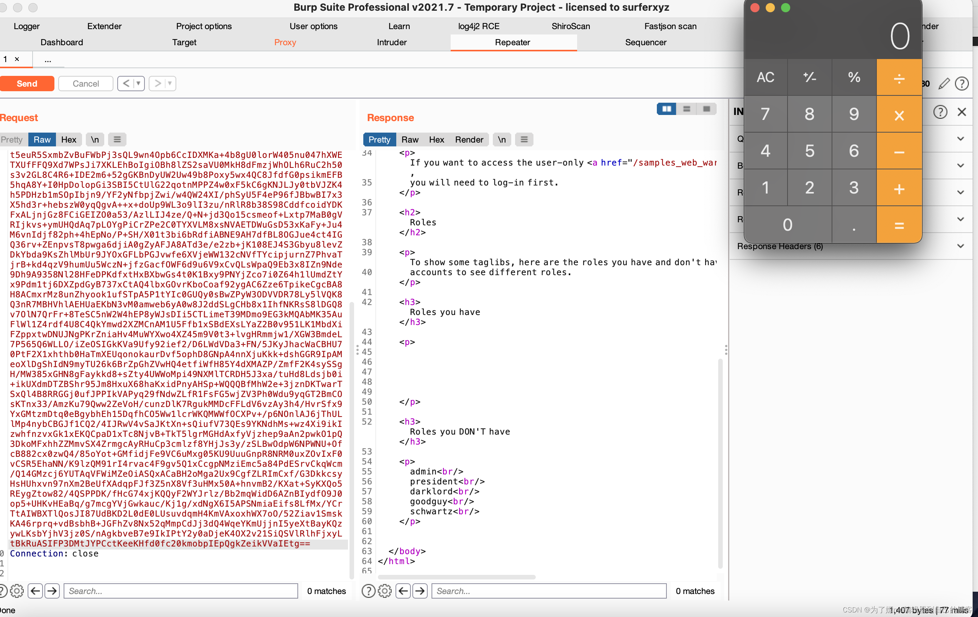Viewport: 978px width, 617px height.
Task: Click the Send button in Repeater
Action: click(27, 83)
